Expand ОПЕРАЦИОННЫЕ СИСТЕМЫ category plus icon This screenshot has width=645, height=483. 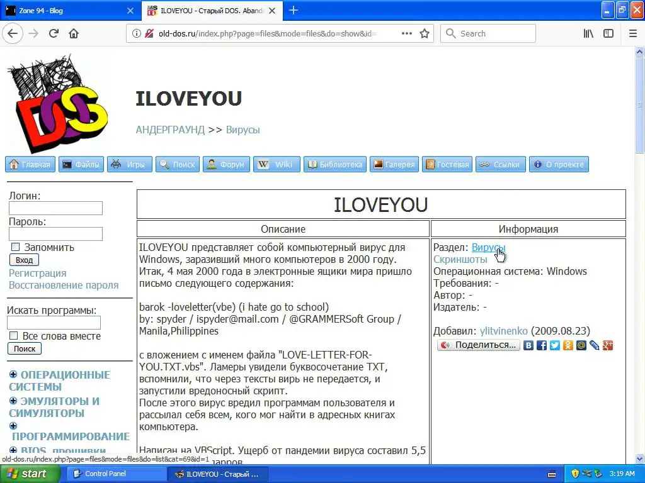click(13, 374)
